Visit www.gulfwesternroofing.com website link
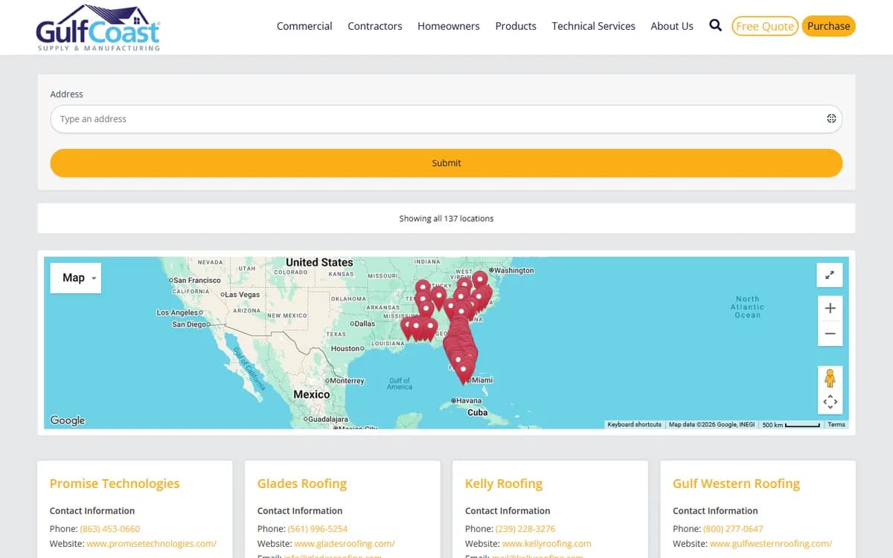This screenshot has width=893, height=558. click(771, 544)
